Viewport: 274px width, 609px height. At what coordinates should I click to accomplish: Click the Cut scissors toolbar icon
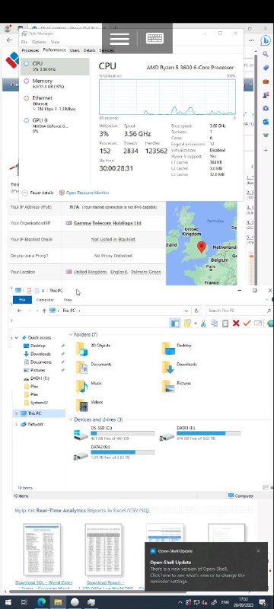click(203, 323)
